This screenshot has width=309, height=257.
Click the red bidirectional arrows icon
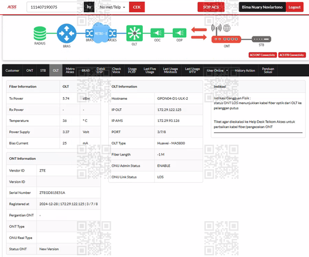199,33
